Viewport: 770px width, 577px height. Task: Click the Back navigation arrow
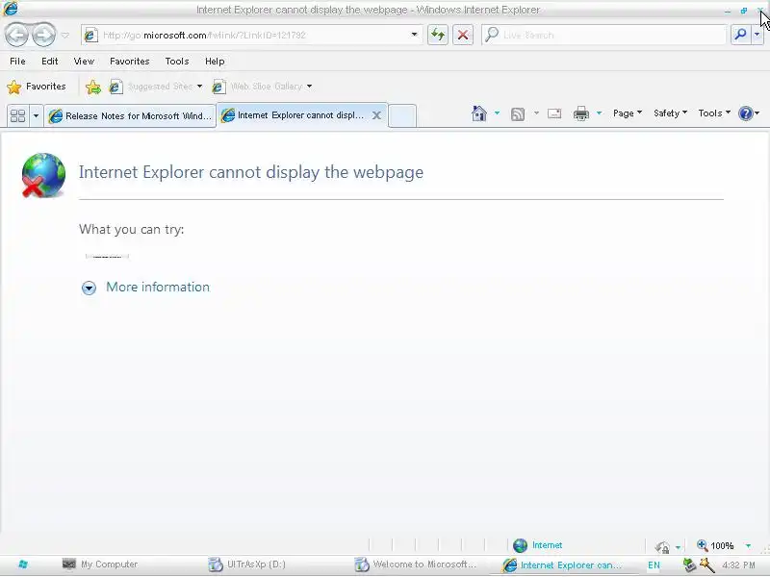(17, 35)
